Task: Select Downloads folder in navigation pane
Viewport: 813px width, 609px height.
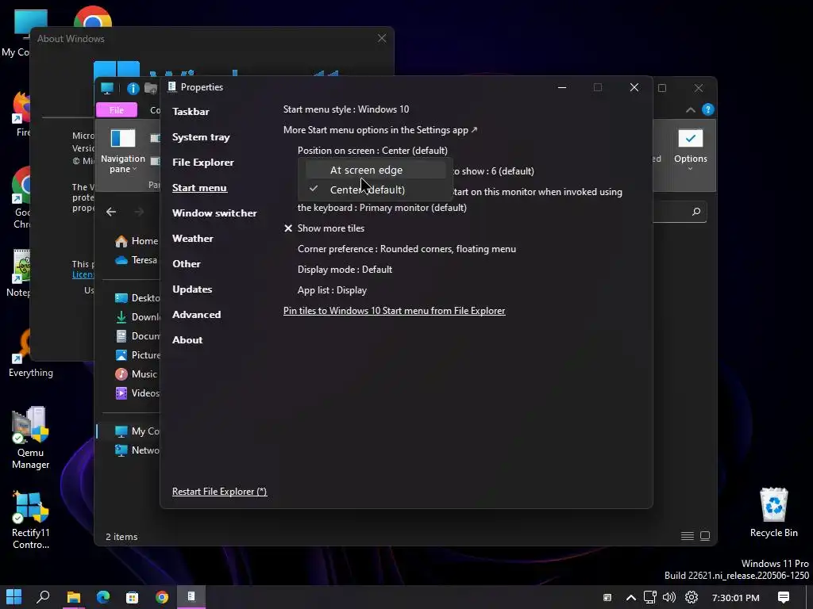Action: pyautogui.click(x=137, y=317)
